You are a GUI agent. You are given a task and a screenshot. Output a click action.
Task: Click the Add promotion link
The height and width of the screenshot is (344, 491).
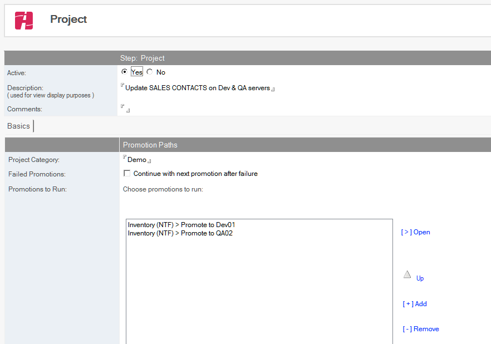[x=415, y=303]
